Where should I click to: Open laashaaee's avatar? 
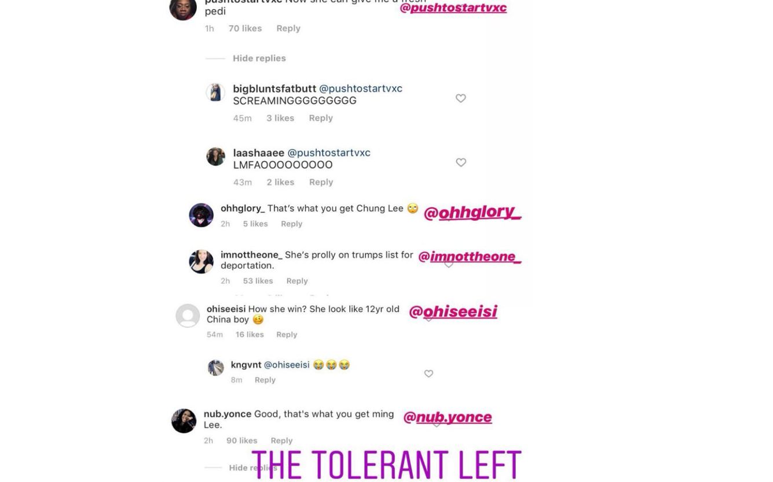pyautogui.click(x=215, y=157)
